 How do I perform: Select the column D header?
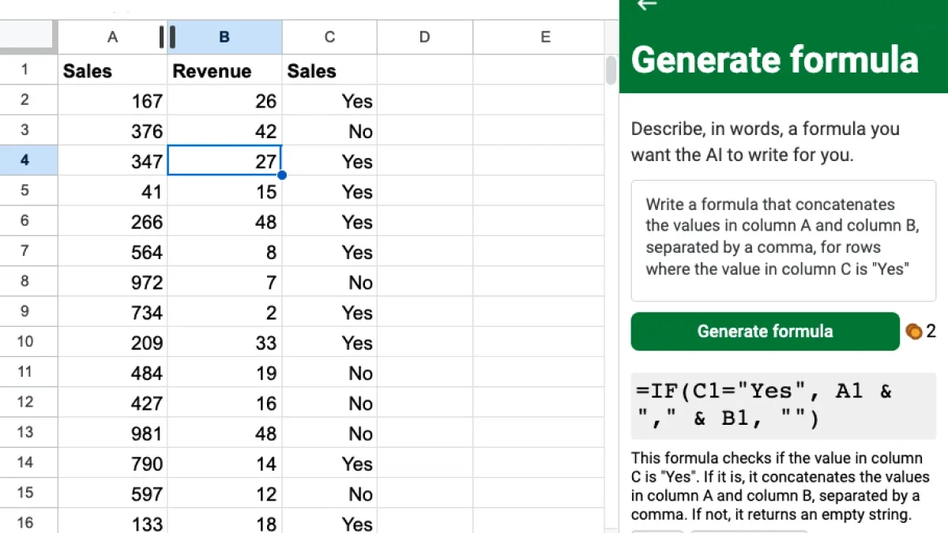(424, 37)
